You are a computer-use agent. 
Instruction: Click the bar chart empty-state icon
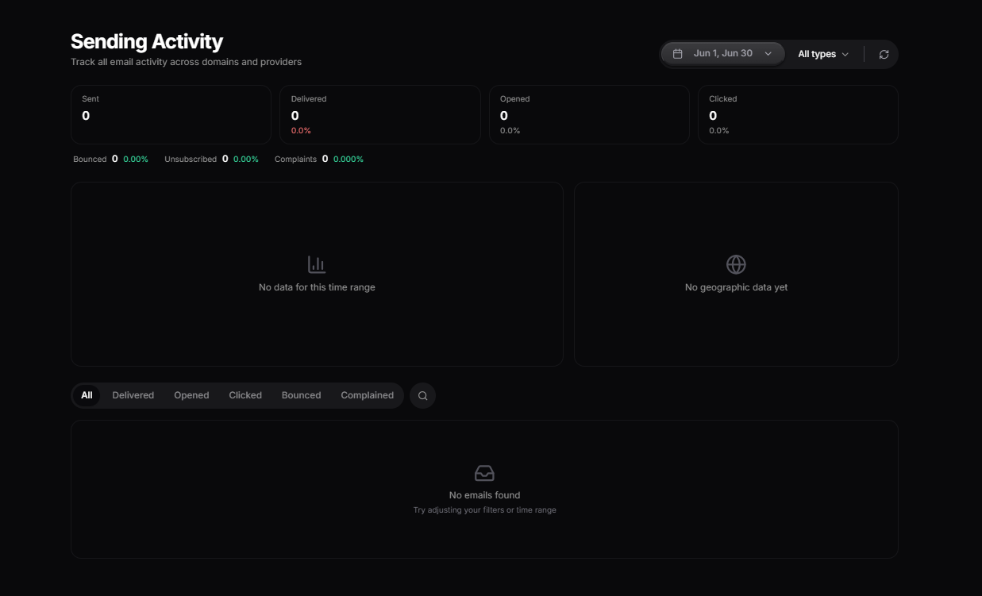[317, 264]
